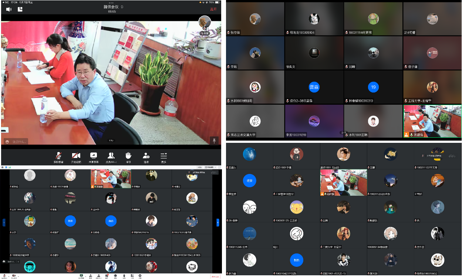The width and height of the screenshot is (462, 279).
Task: Select the 雷淼 blue avatar tile
Action: pos(314,87)
